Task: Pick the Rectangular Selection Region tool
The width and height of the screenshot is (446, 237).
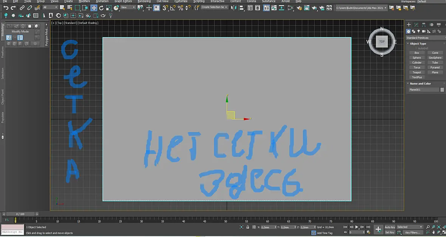Action: tap(77, 8)
